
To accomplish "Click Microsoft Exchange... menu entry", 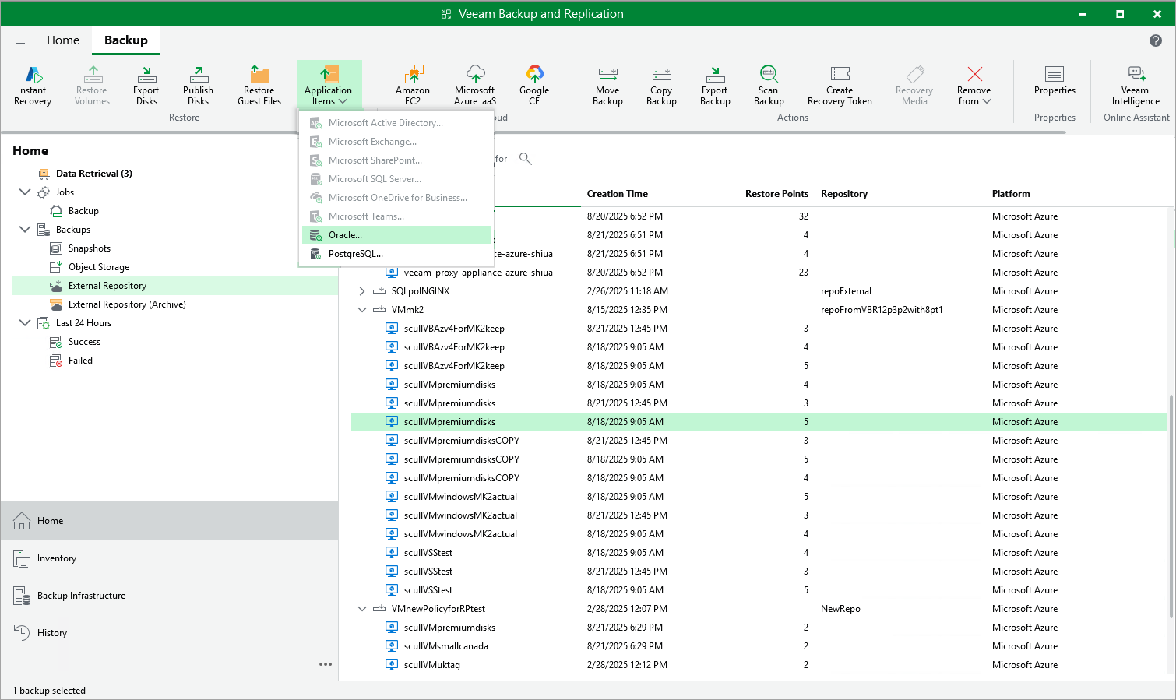I will pos(396,142).
